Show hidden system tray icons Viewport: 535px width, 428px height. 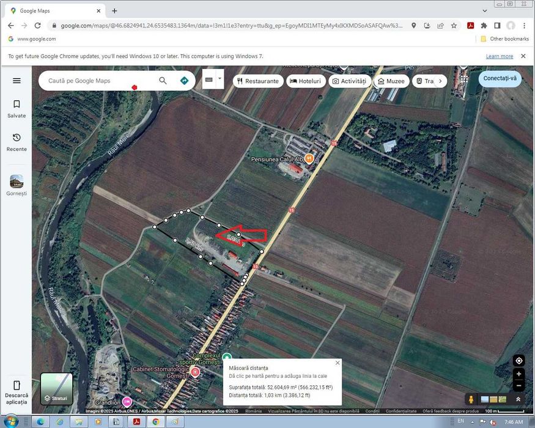pos(473,422)
